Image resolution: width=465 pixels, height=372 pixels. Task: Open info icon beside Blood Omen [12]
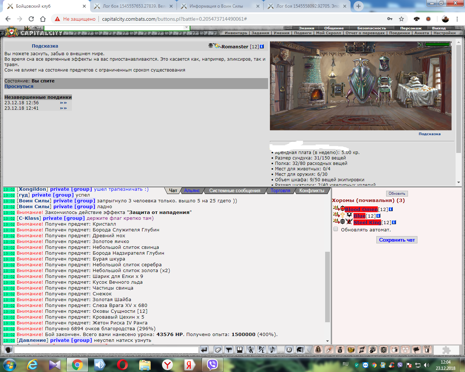(x=391, y=209)
